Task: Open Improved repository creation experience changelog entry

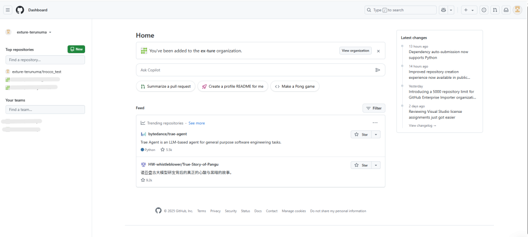Action: coord(439,74)
